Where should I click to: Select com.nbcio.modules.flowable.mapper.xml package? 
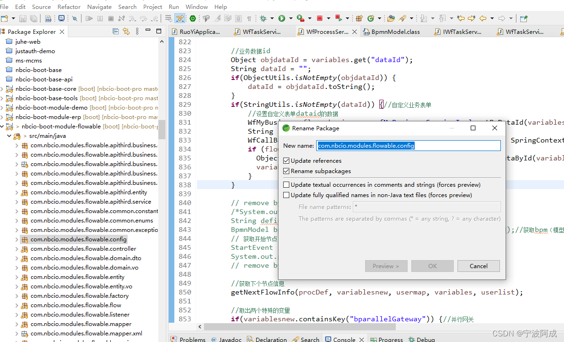tap(86, 334)
